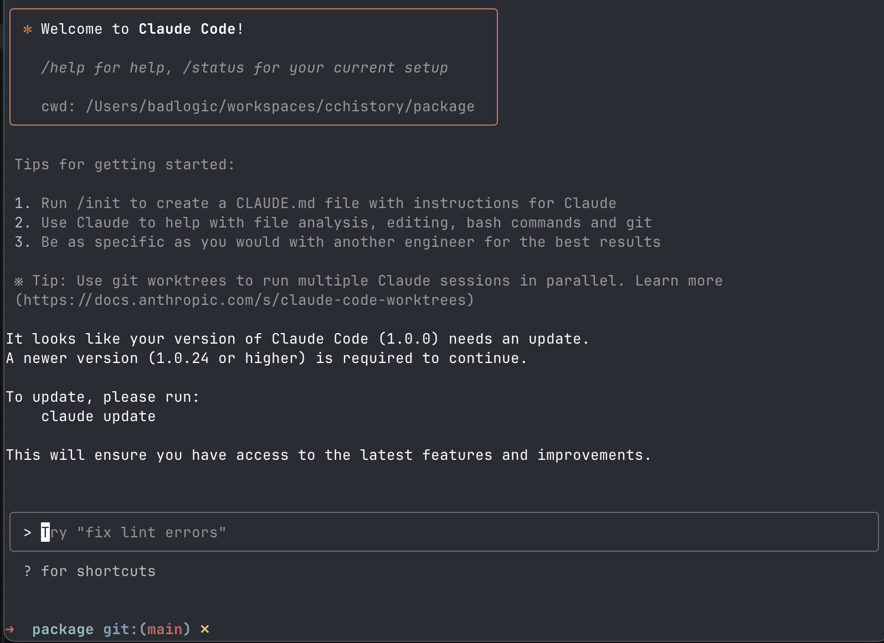The height and width of the screenshot is (643, 884).
Task: Click the version 1.0.24 text
Action: [x=183, y=358]
